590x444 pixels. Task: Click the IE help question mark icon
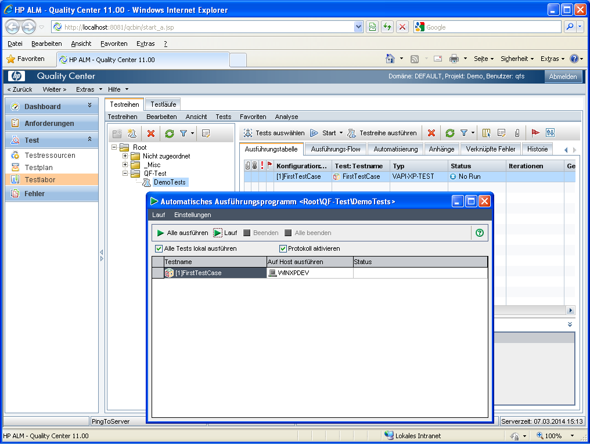pyautogui.click(x=574, y=59)
